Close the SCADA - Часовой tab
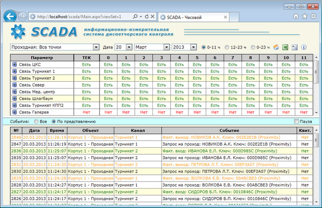The height and width of the screenshot is (208, 322). pos(225,17)
